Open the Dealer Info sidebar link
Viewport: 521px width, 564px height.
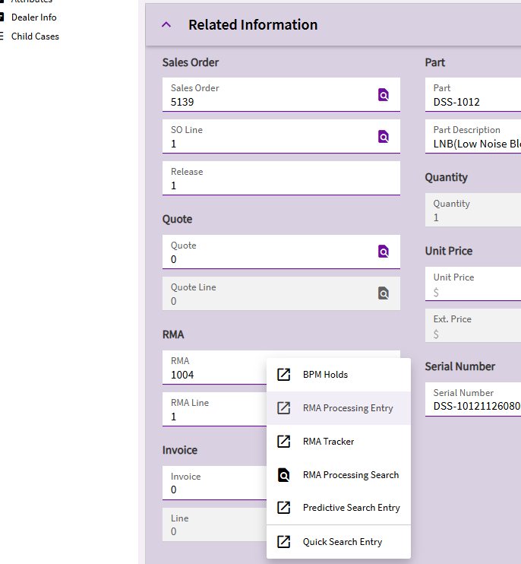click(33, 17)
